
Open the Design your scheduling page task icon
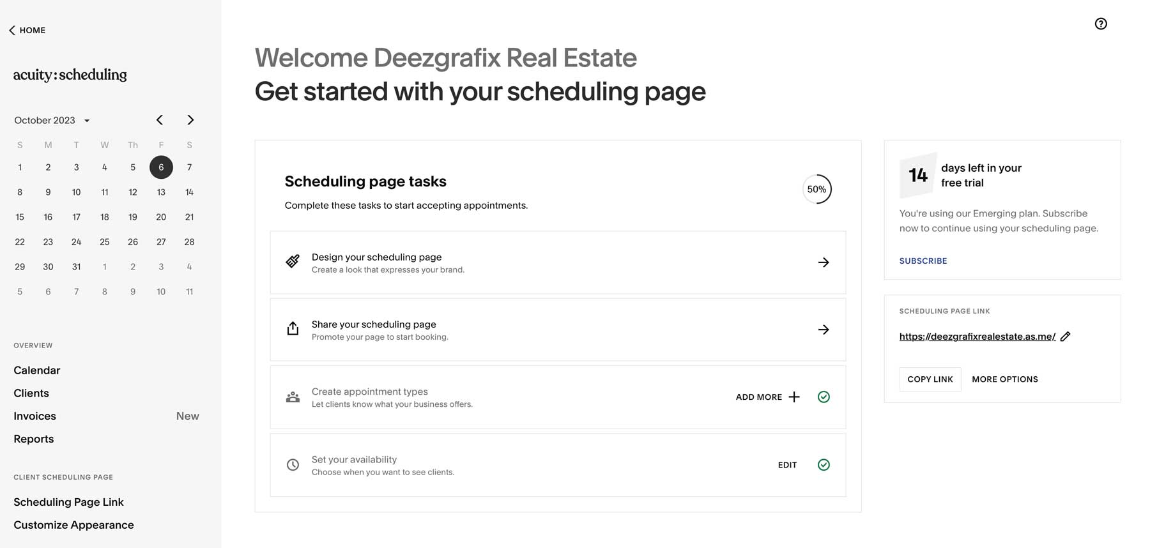click(293, 262)
